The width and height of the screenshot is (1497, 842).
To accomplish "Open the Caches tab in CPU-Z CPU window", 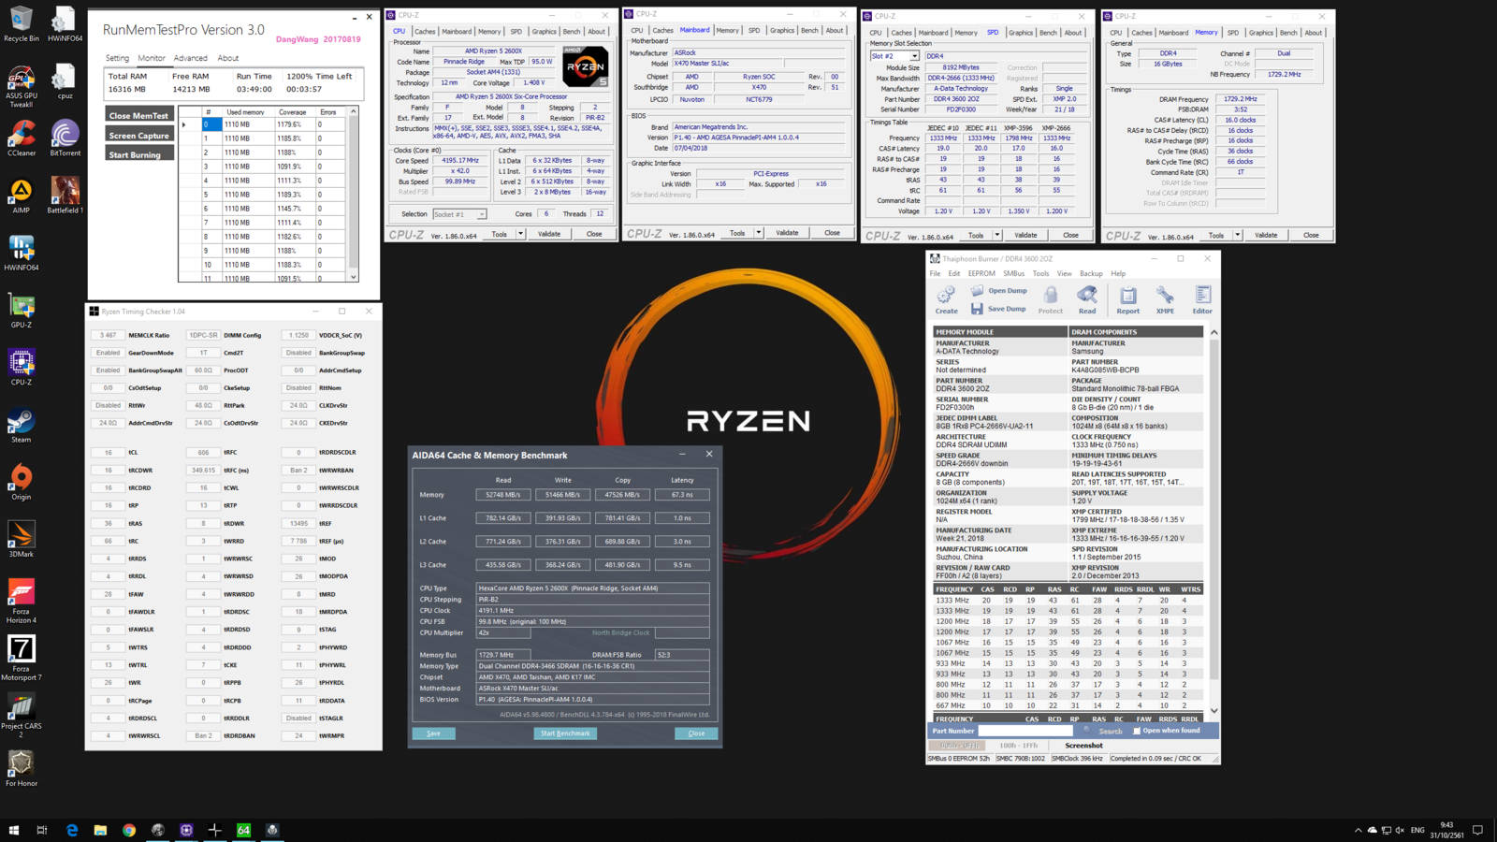I will point(425,32).
